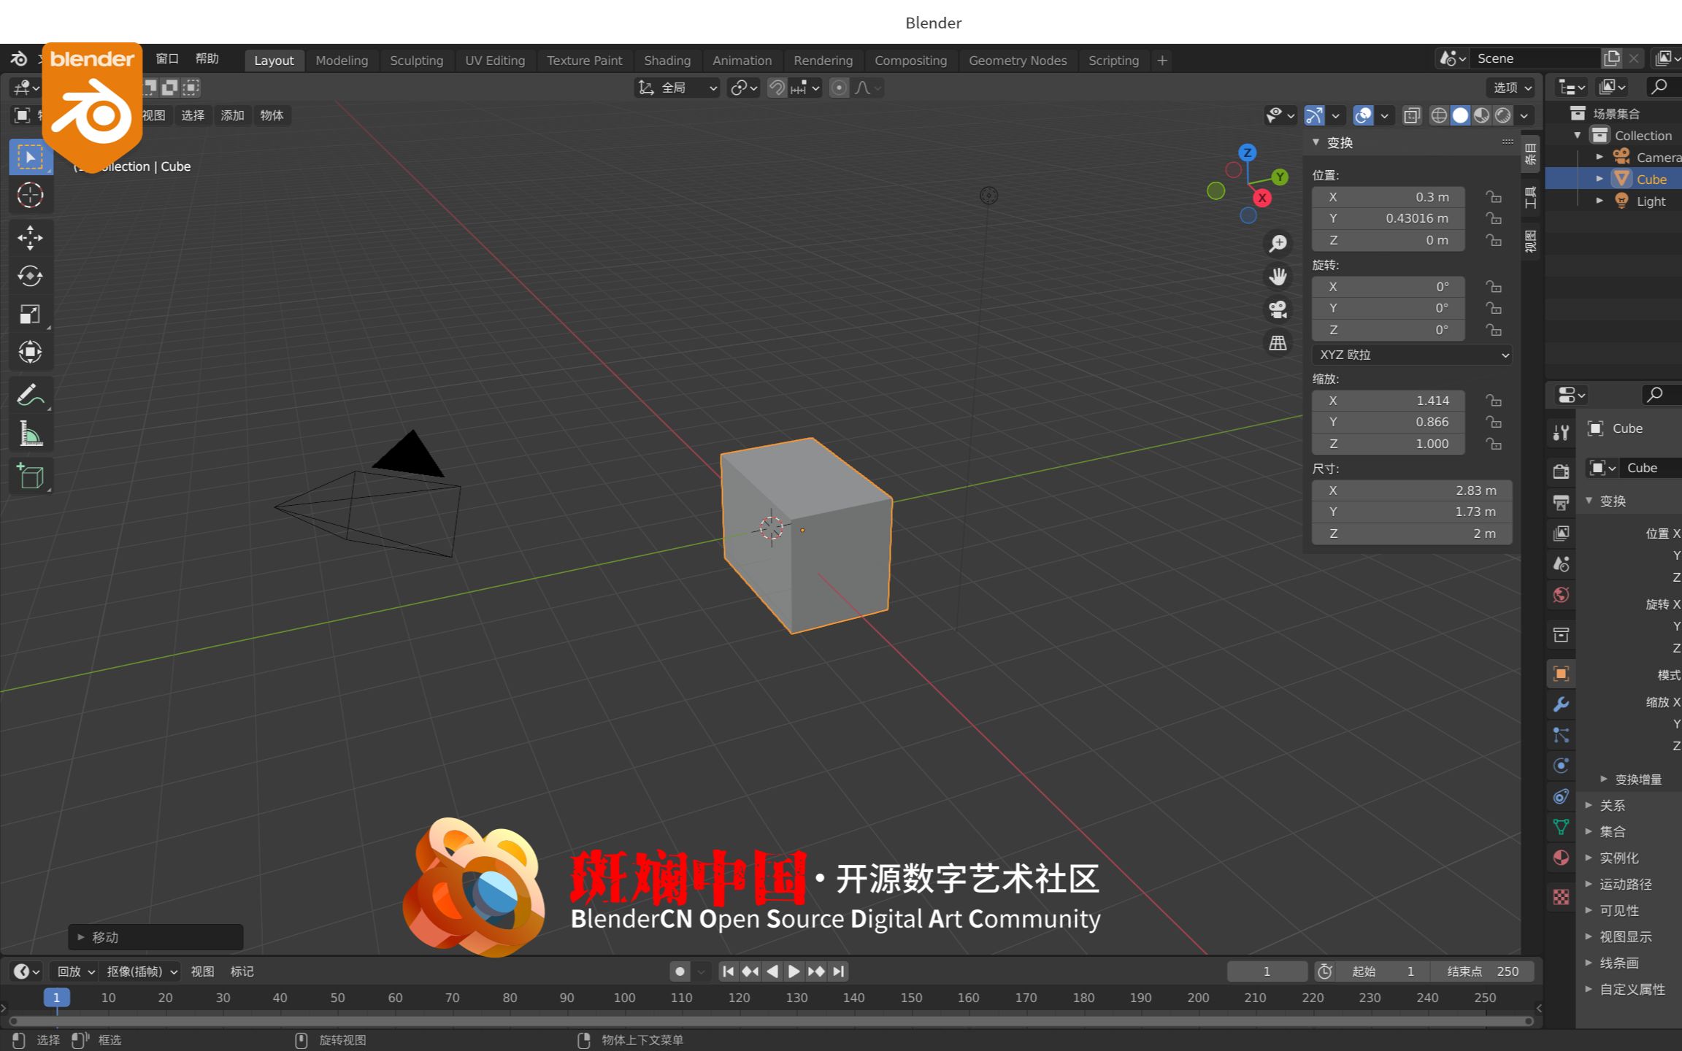This screenshot has height=1051, width=1682.
Task: Enable wireframe viewport shading
Action: click(x=1438, y=115)
